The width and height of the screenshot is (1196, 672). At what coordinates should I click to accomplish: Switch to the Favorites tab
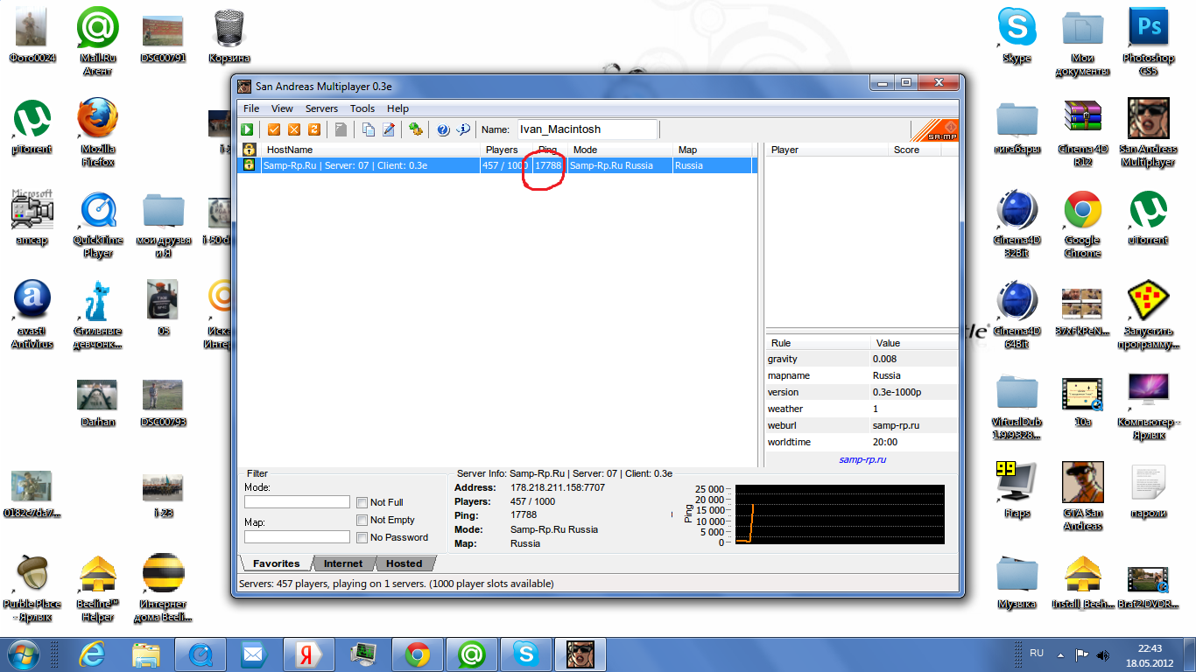click(x=277, y=563)
